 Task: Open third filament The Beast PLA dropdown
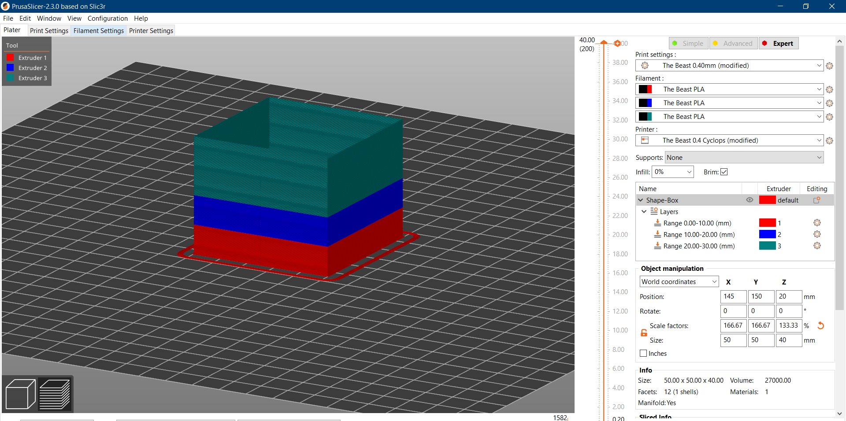[729, 117]
